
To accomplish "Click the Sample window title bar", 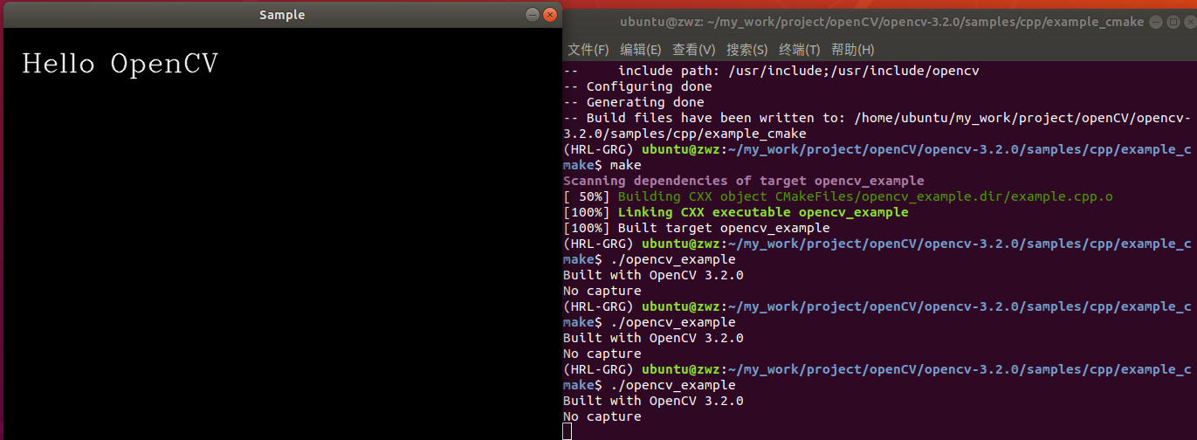I will [282, 15].
